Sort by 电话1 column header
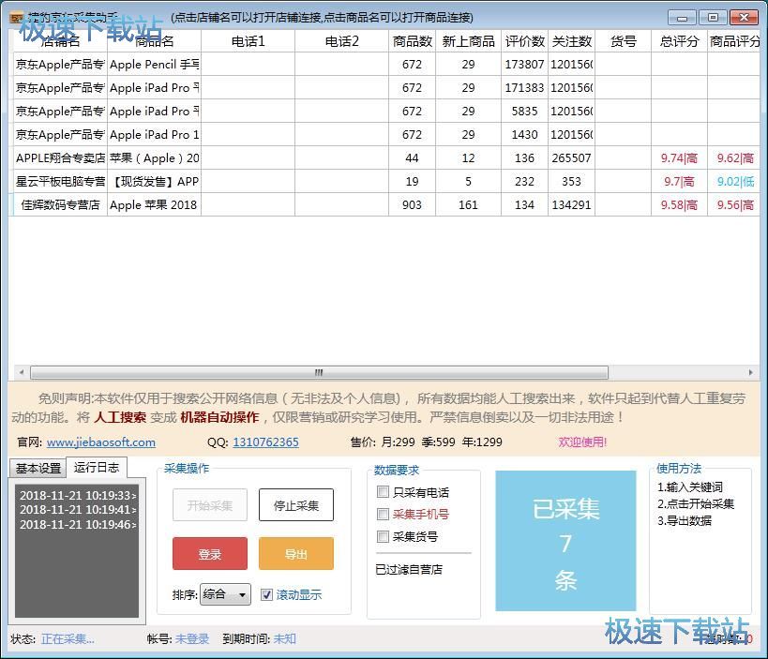768x659 pixels. click(248, 41)
